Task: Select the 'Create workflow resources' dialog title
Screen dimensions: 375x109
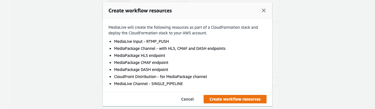Action: pyautogui.click(x=140, y=11)
